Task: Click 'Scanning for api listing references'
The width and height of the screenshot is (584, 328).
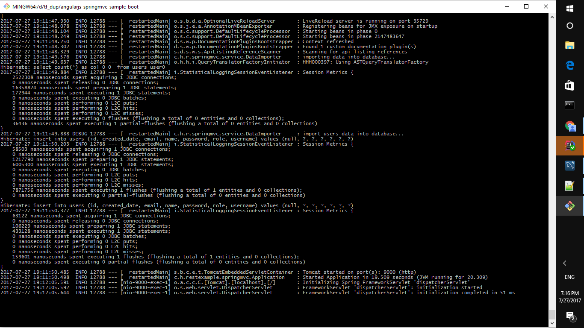Action: (x=355, y=52)
